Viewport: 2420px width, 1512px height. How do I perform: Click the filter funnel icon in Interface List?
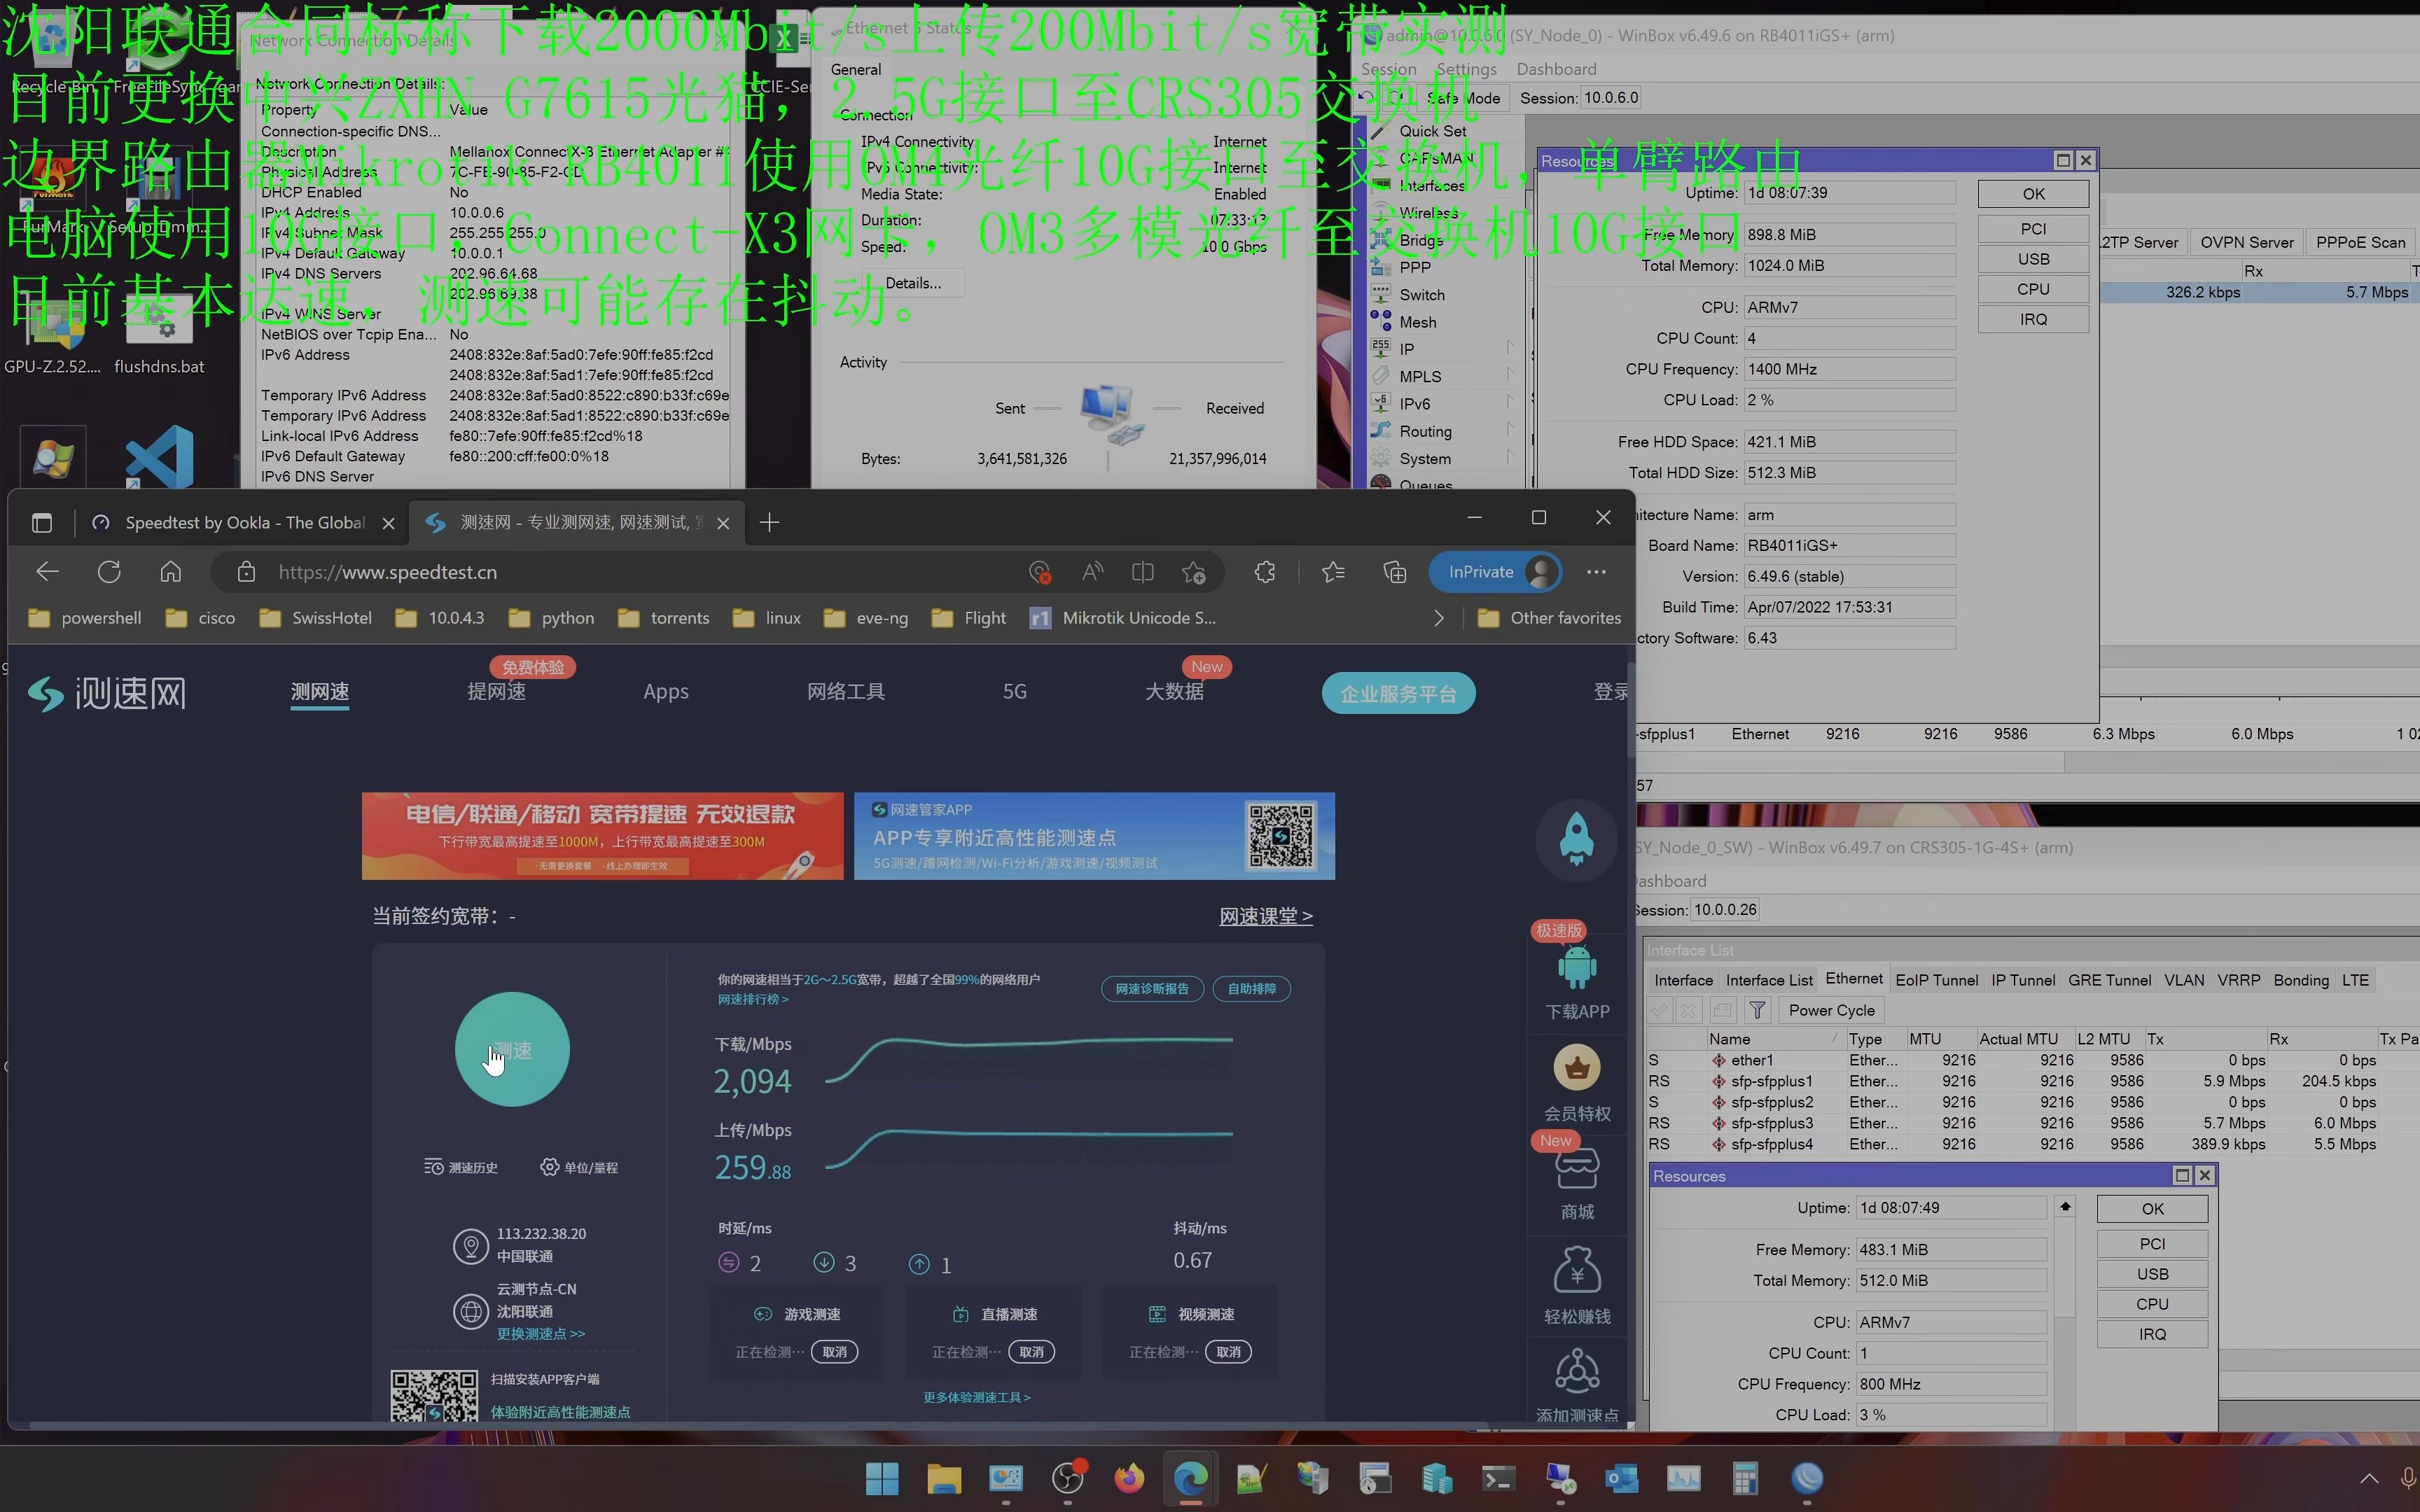1757,1010
